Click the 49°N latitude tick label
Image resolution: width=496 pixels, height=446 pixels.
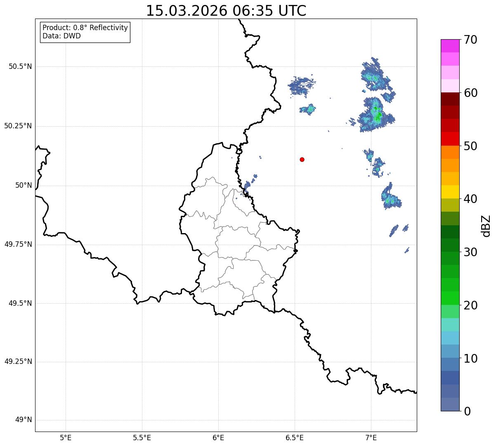pos(24,420)
